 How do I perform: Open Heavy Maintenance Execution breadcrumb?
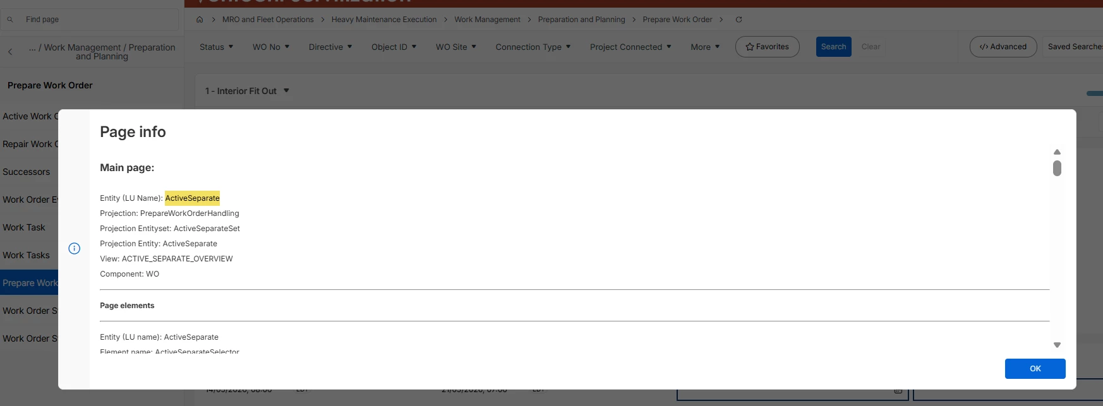pos(384,20)
